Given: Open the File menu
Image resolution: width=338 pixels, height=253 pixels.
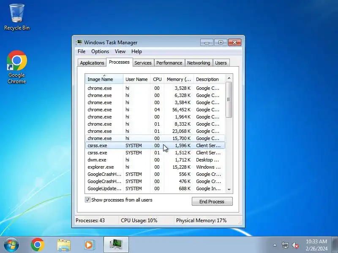Looking at the screenshot, I should (x=82, y=51).
